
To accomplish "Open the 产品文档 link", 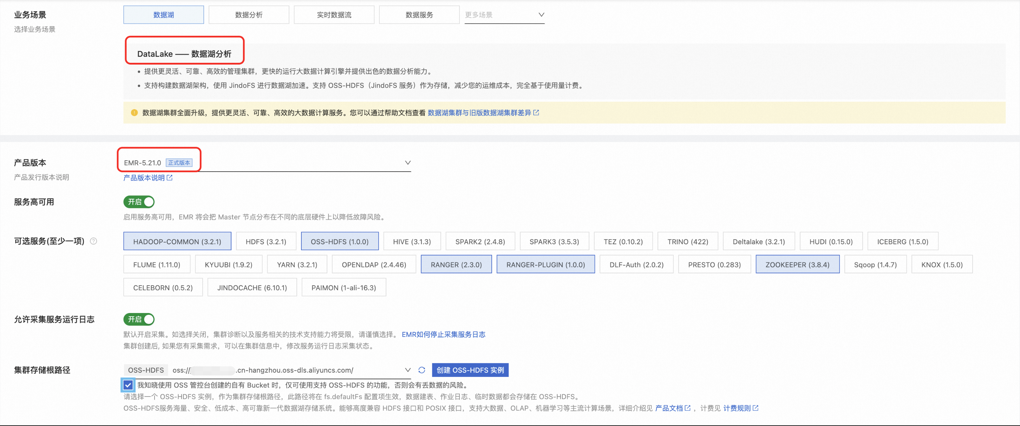I will coord(669,408).
